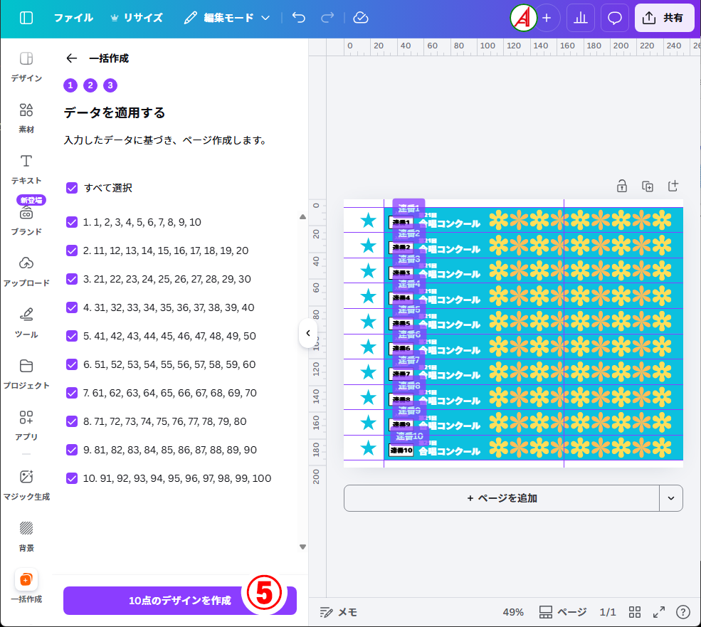The height and width of the screenshot is (627, 701).
Task: Uncheck row 10 starting with 91
Action: (x=72, y=478)
